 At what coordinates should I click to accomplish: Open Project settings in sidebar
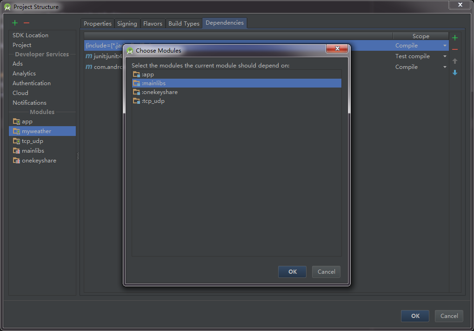coord(22,45)
